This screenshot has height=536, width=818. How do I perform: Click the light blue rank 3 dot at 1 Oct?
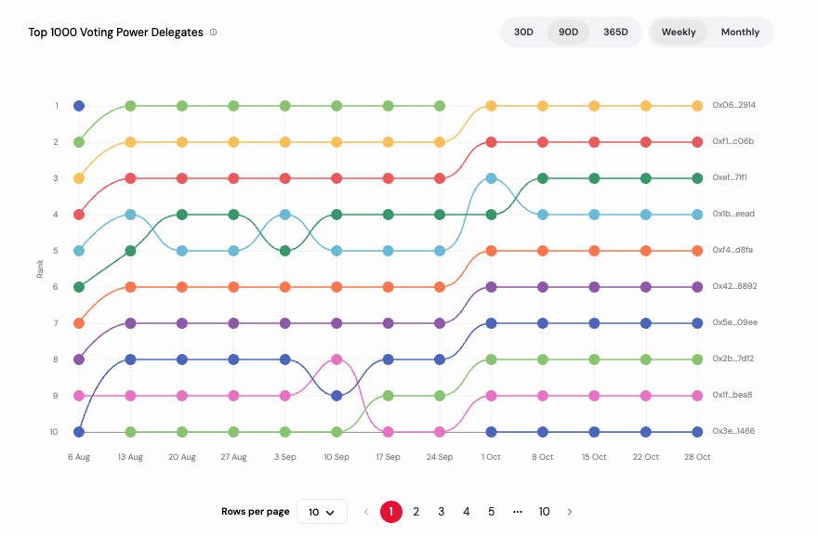[491, 178]
